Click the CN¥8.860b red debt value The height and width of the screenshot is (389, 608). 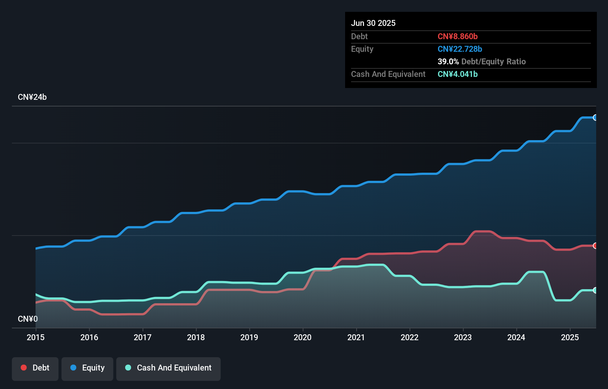(x=458, y=36)
